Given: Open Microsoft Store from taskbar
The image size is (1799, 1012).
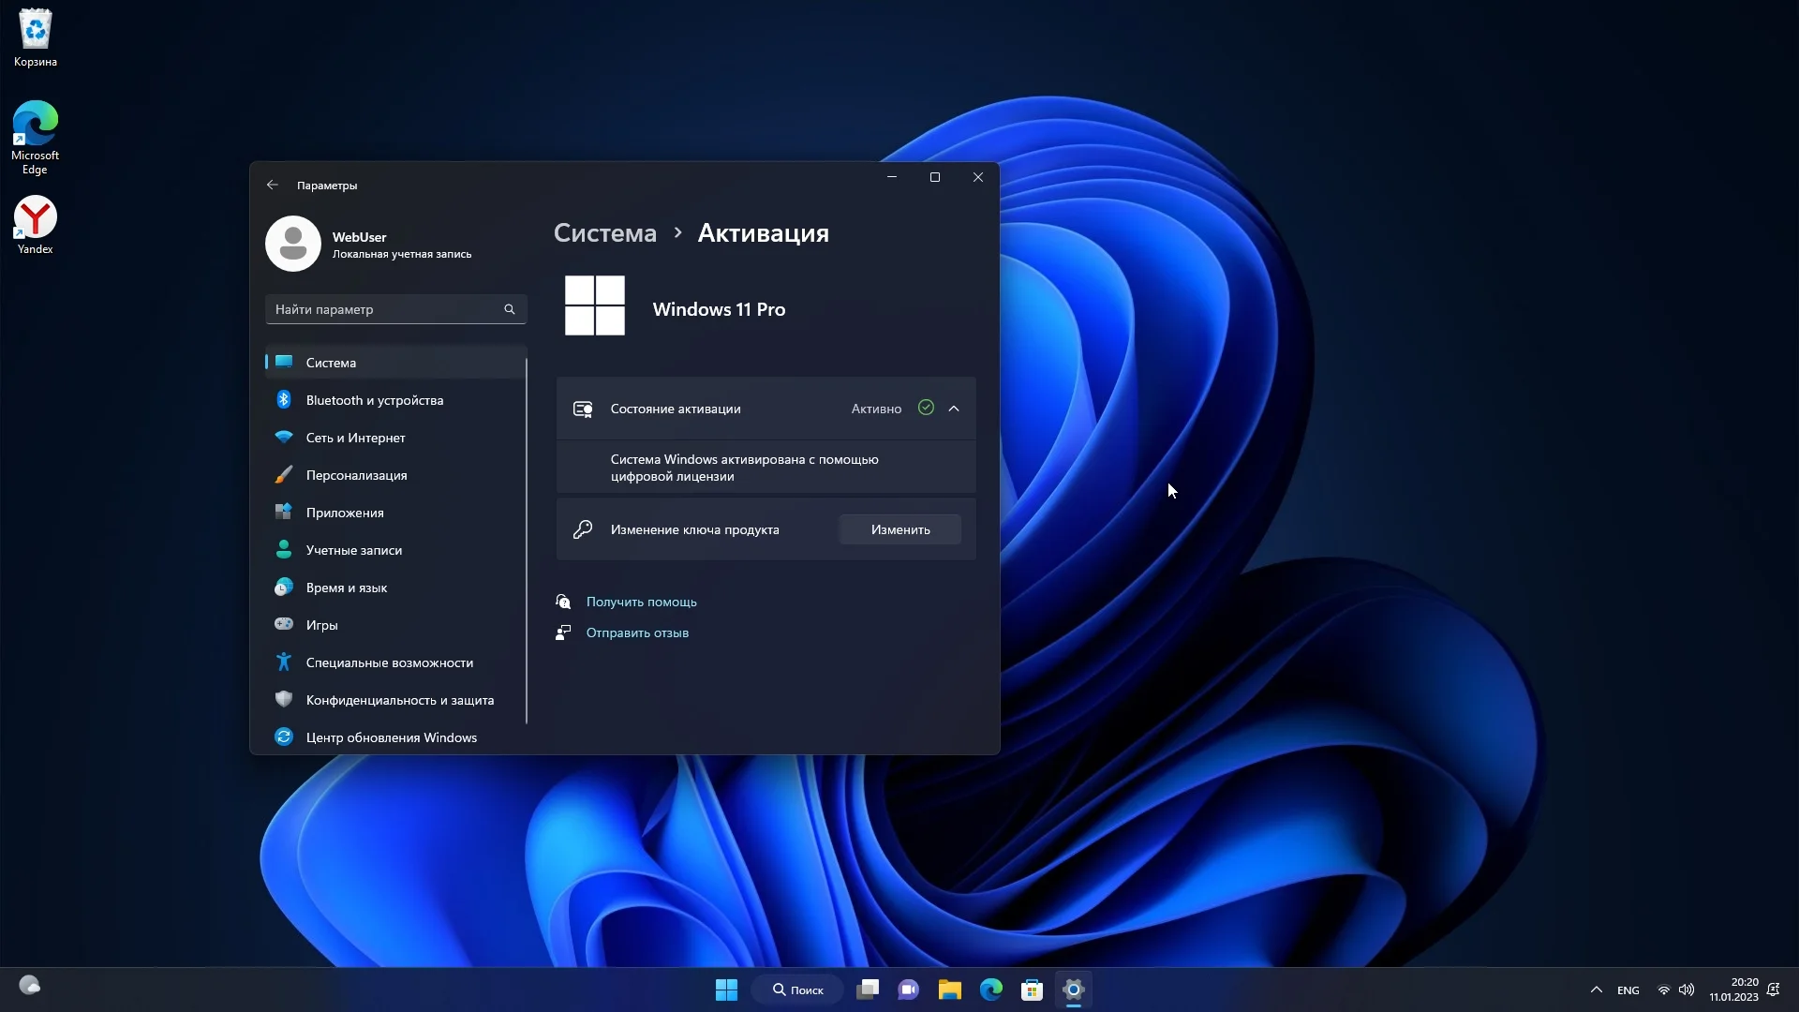Looking at the screenshot, I should coord(1032,990).
